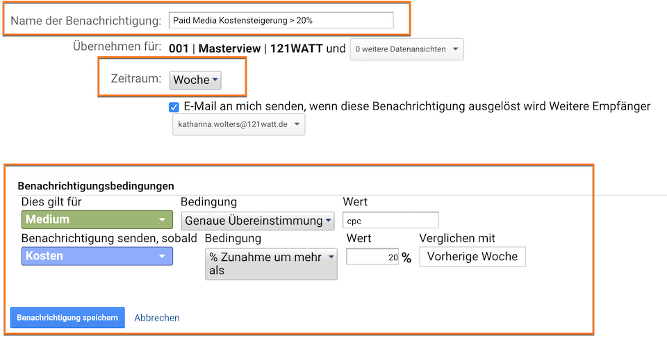
Task: Click the '001 | Masterview | 121WATT' view name
Action: pos(245,49)
